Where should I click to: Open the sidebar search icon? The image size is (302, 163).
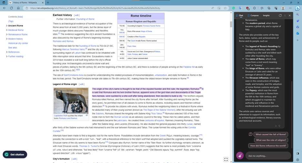(298, 14)
